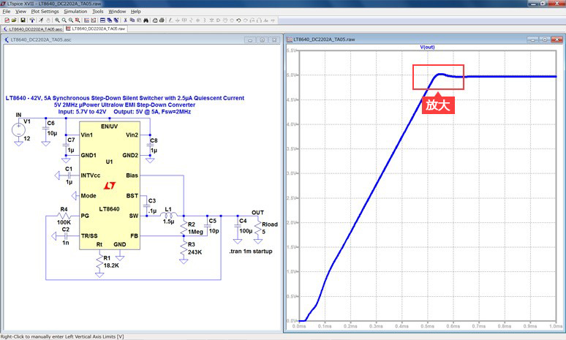Maximize the LT8640_DC2202A_TA05.asc schematic window
The height and width of the screenshot is (340, 566).
pos(260,39)
